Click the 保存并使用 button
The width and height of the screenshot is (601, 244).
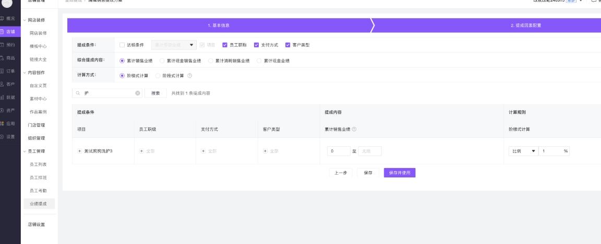400,173
